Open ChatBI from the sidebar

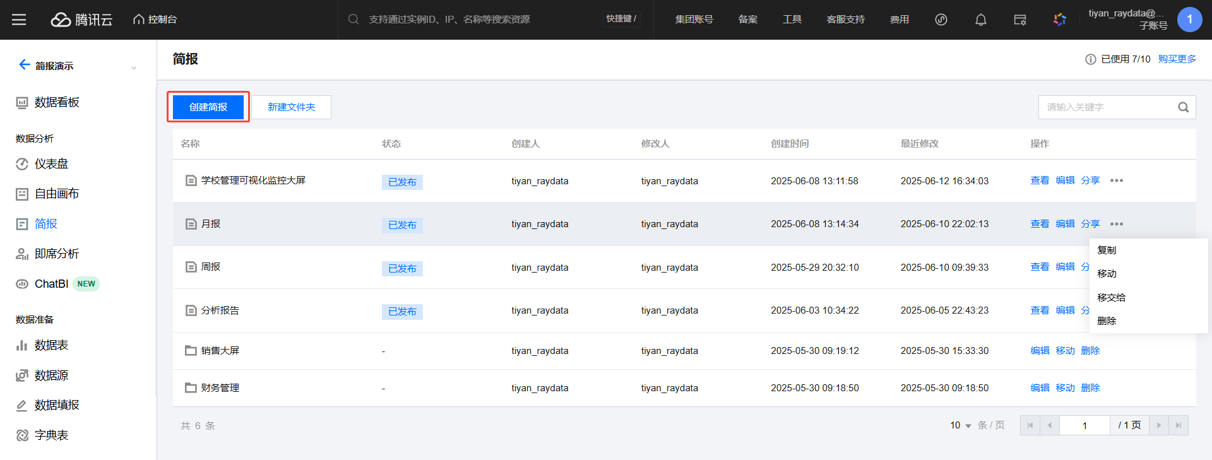click(51, 284)
